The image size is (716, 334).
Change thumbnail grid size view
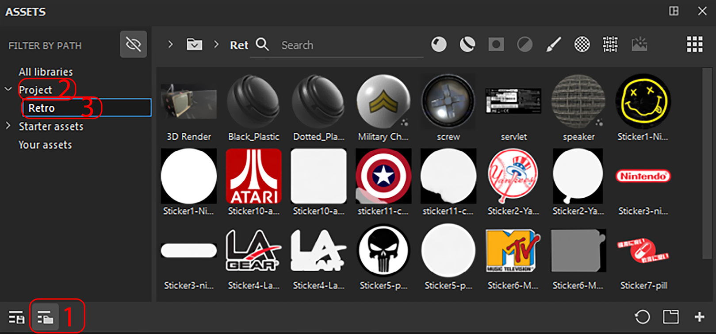coord(694,44)
